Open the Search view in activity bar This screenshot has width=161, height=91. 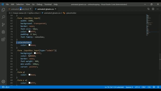(x=3, y=17)
